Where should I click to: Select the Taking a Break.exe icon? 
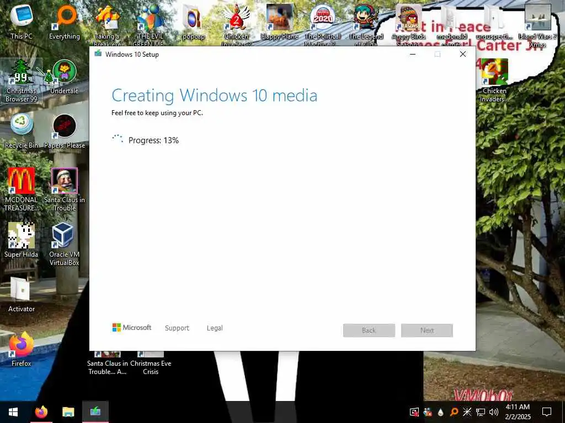(x=108, y=24)
